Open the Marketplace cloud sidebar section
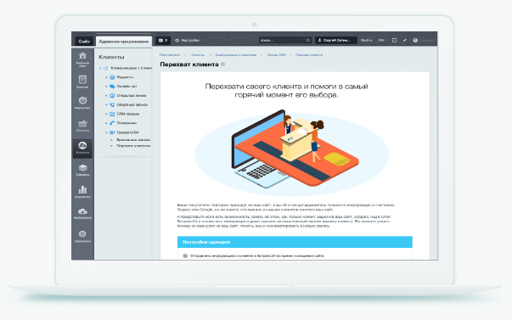This screenshot has width=512, height=320. [82, 213]
